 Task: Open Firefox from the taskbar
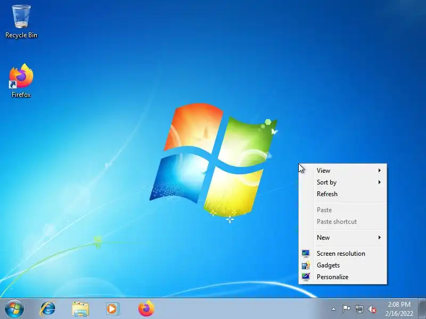146,308
